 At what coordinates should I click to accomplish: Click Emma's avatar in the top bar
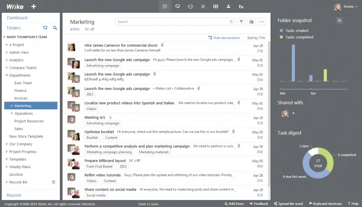(337, 6)
